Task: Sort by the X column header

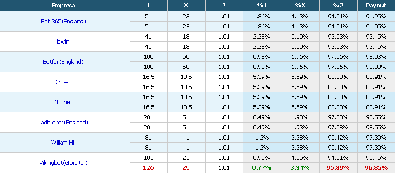Action: pyautogui.click(x=186, y=6)
